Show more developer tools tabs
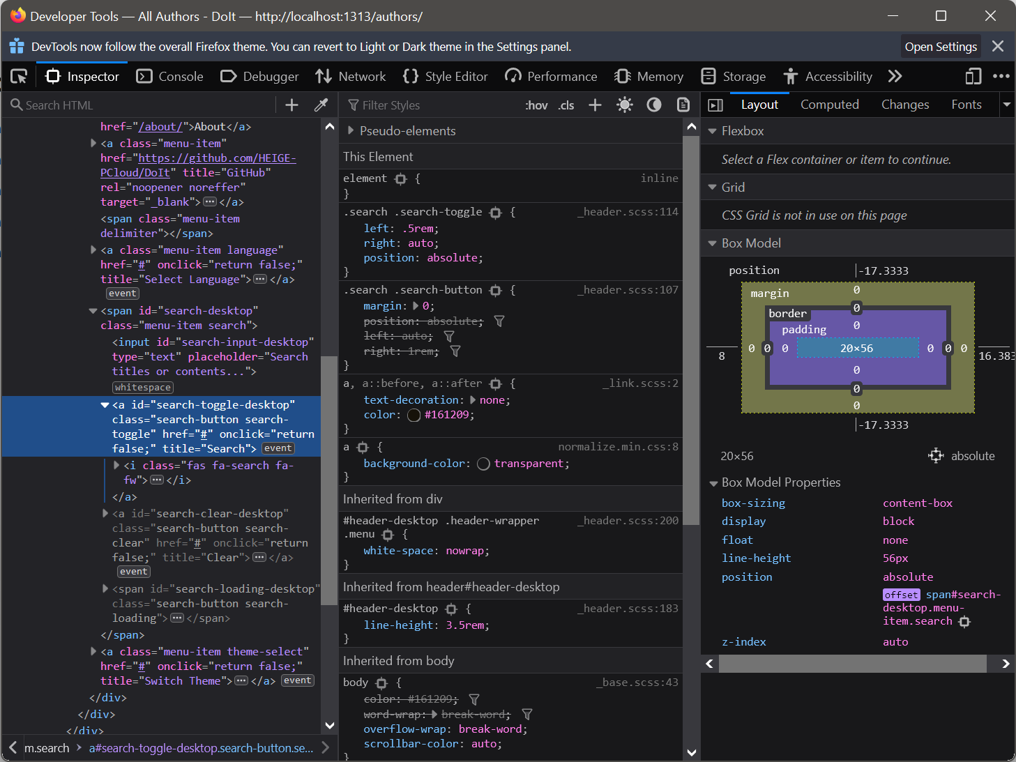The image size is (1016, 762). click(895, 77)
